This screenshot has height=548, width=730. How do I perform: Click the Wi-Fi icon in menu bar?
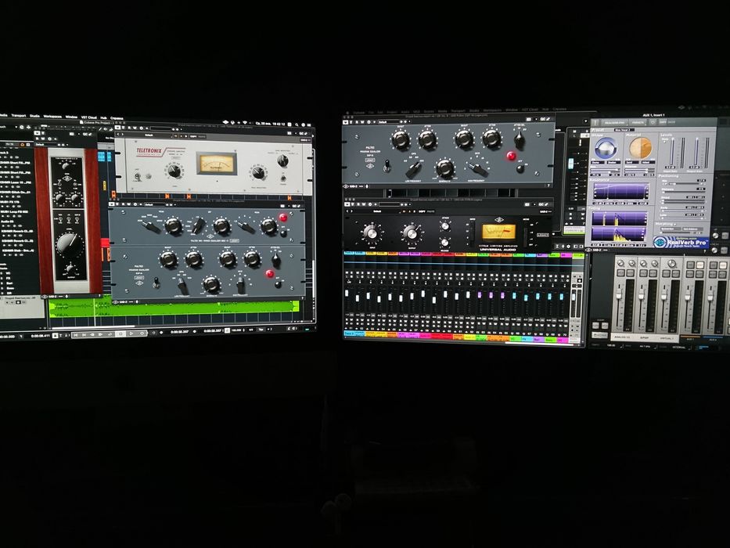pyautogui.click(x=245, y=122)
